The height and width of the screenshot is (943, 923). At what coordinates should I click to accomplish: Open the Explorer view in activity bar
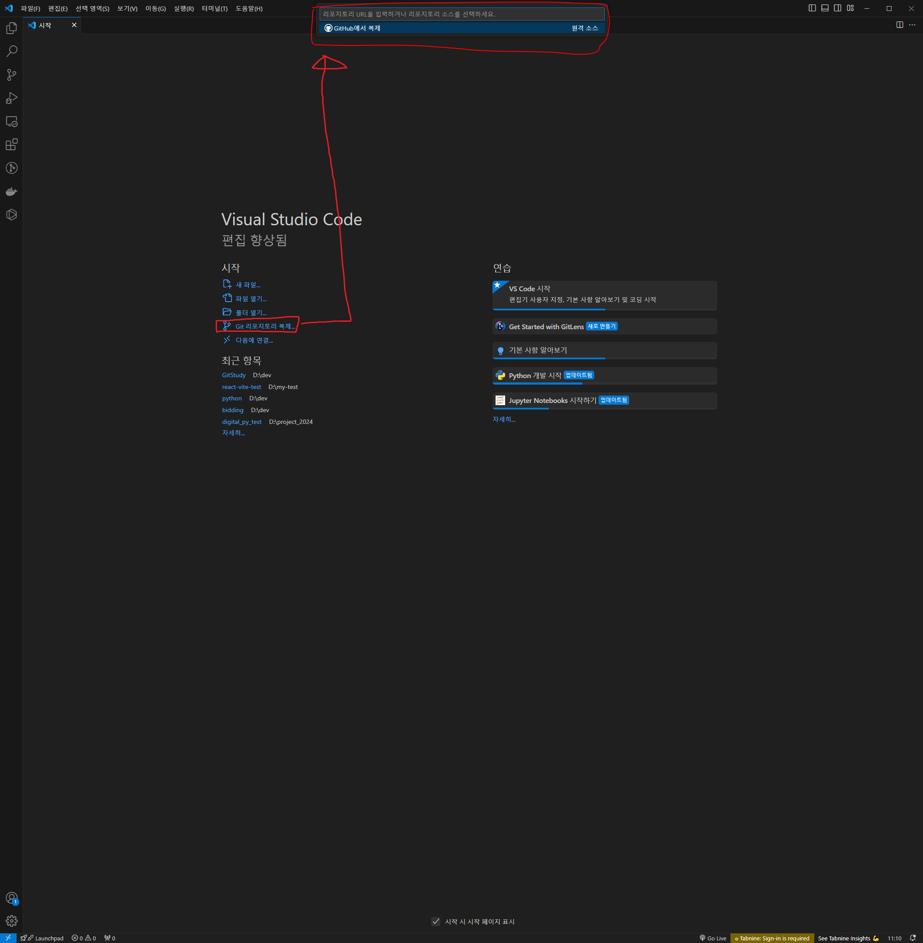pos(12,28)
